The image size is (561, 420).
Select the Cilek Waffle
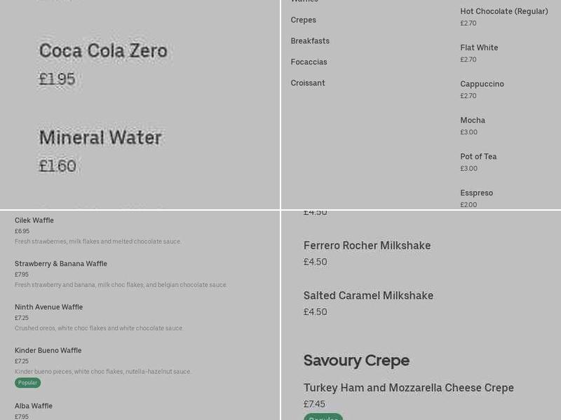click(34, 220)
